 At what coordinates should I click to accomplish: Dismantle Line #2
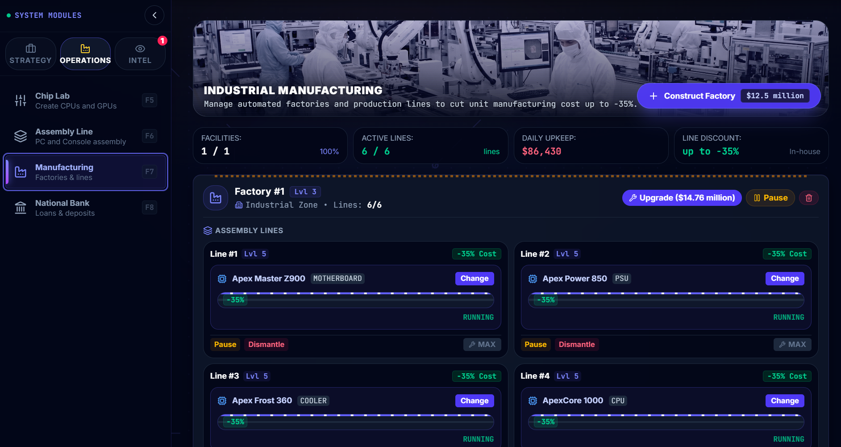[x=577, y=344]
